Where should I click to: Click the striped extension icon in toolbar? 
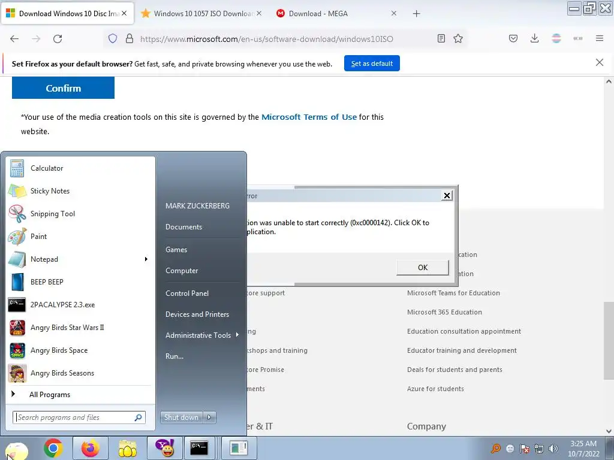[x=556, y=38]
